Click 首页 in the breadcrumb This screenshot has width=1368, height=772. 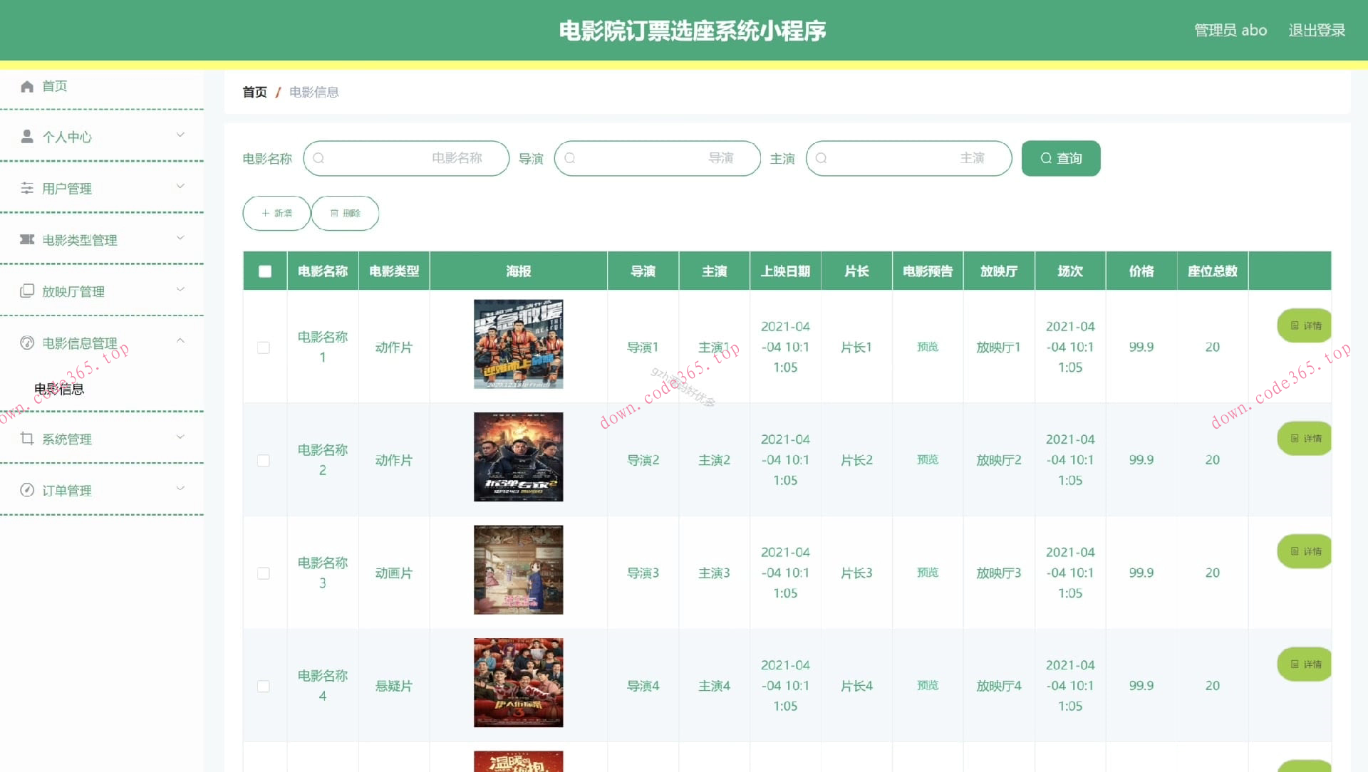point(254,92)
